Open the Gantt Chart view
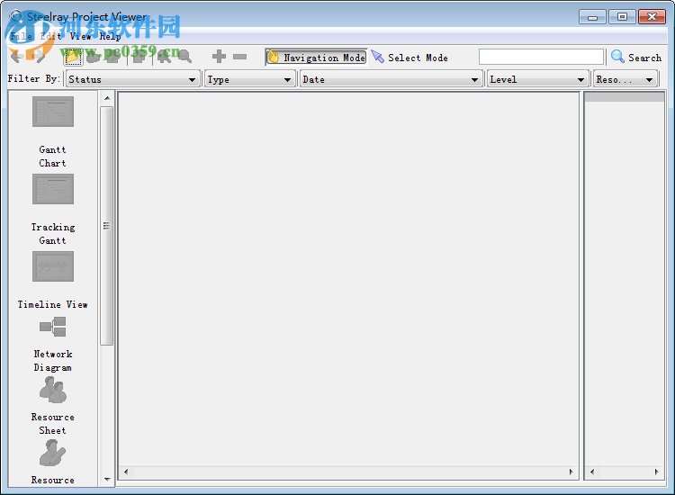Screen dimensions: 675x495 point(52,131)
